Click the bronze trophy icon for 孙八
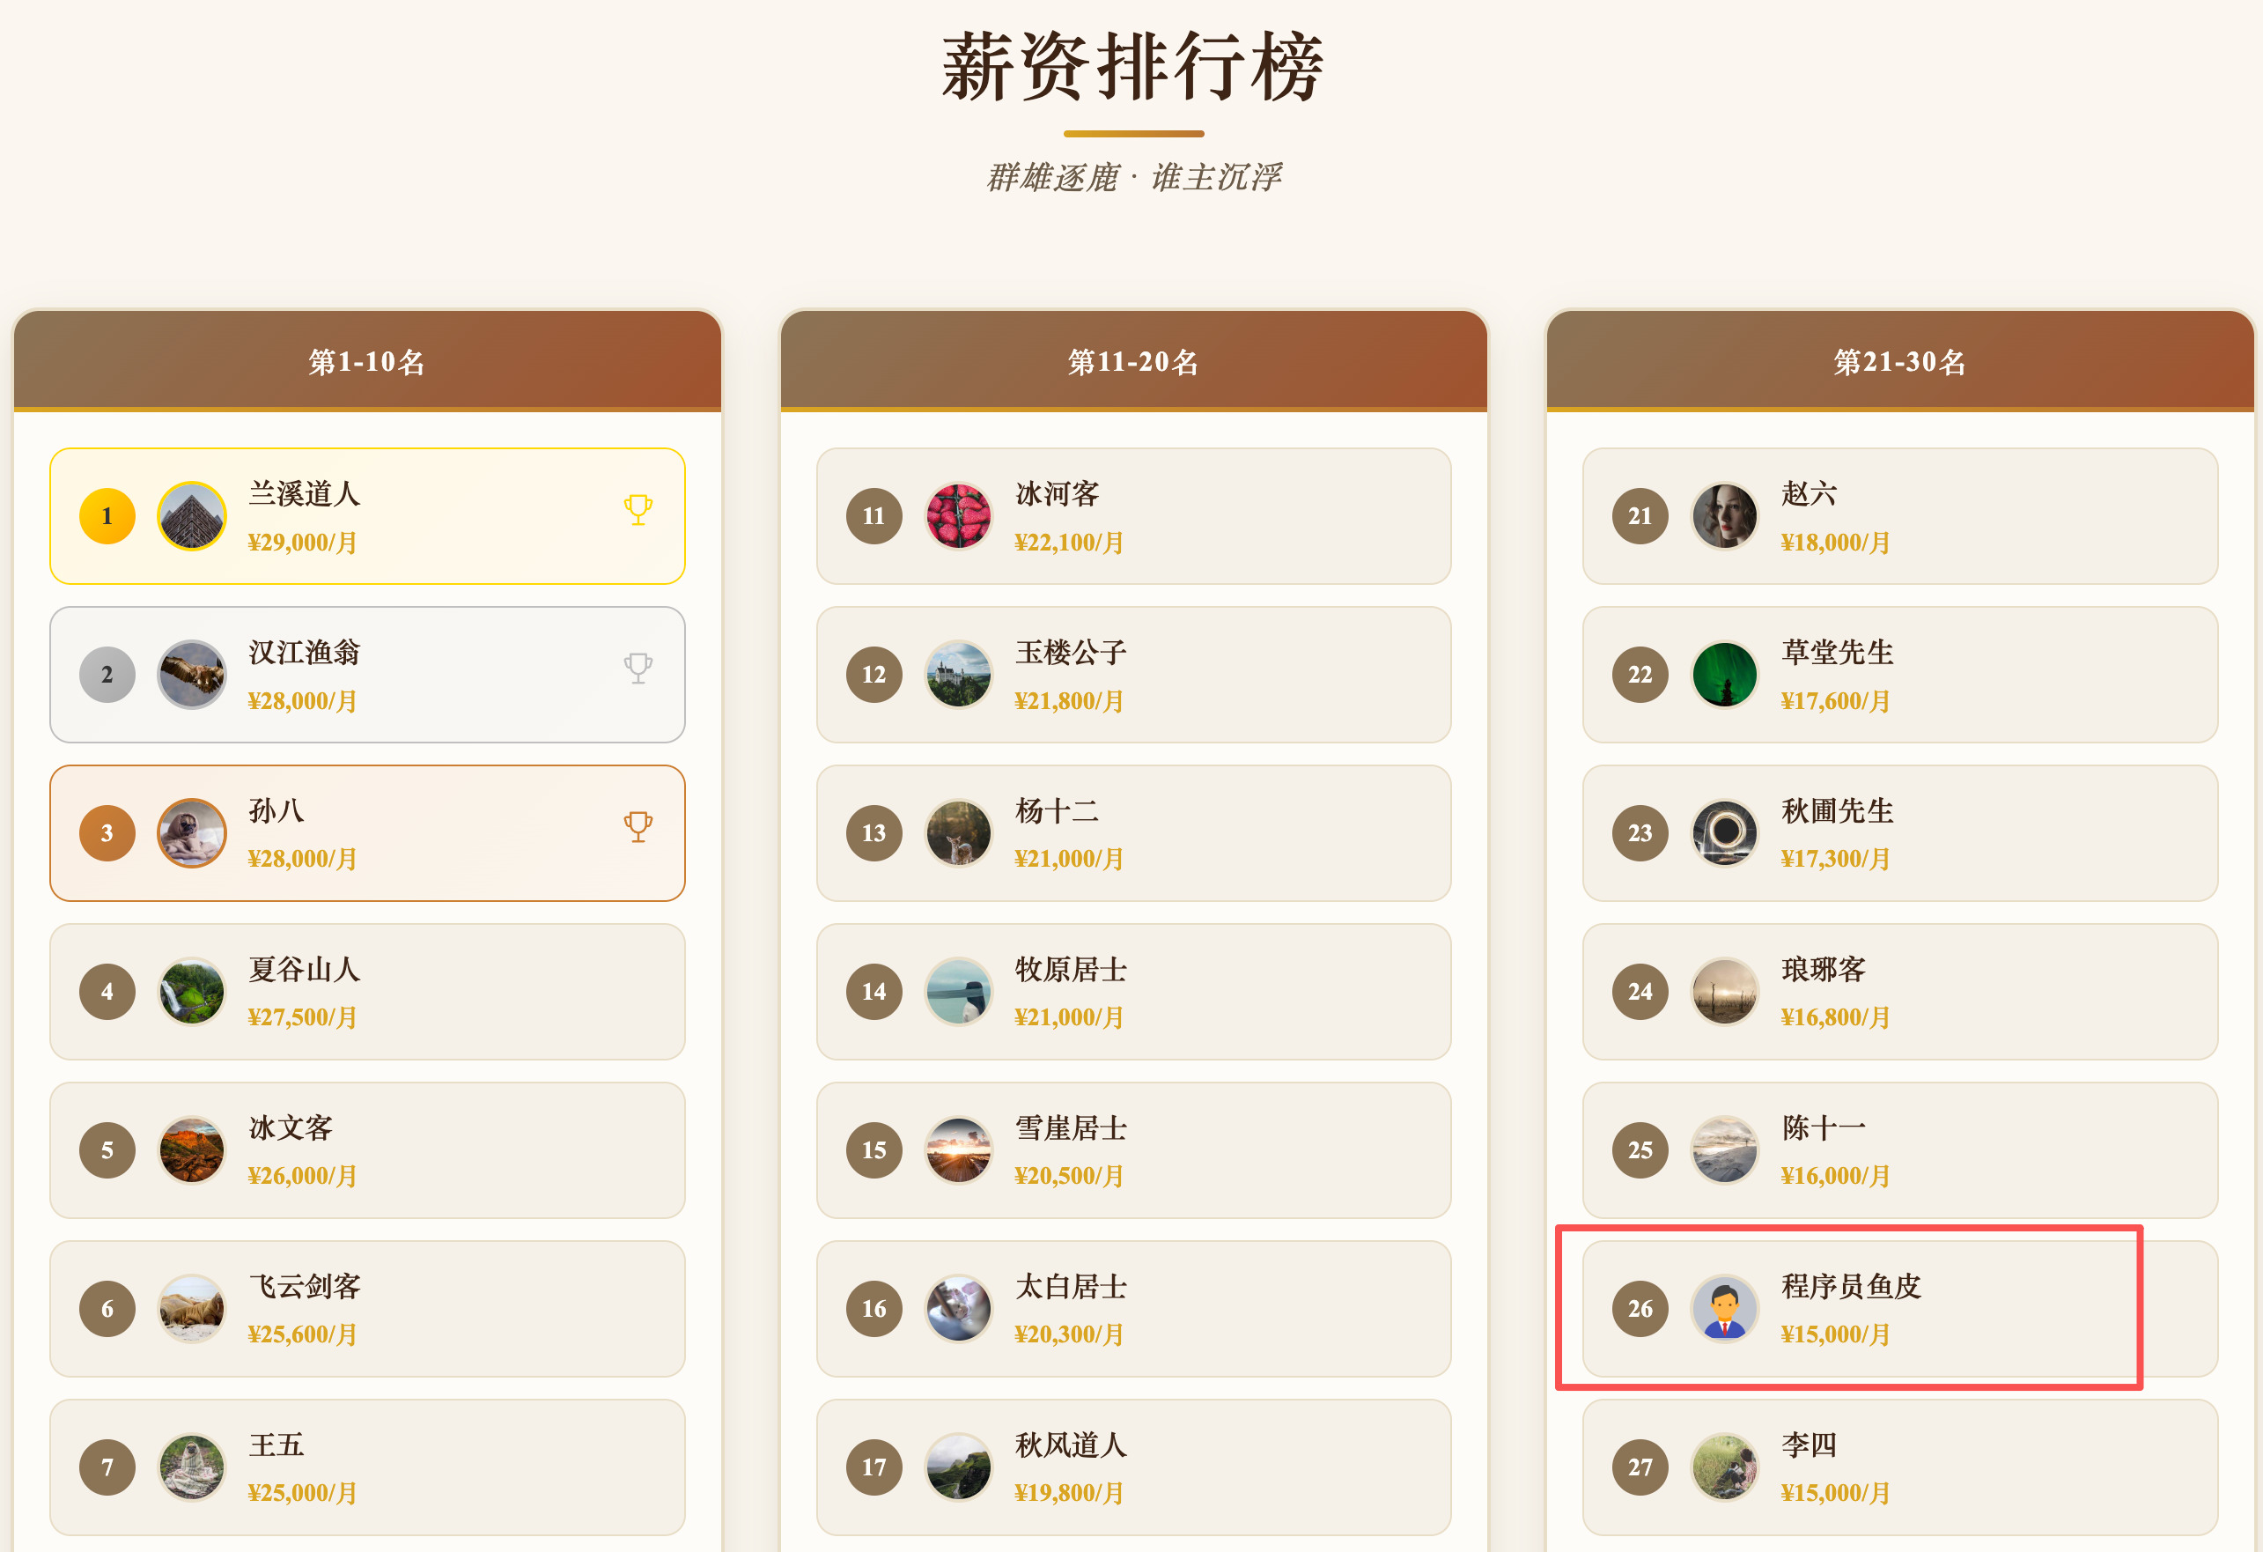Image resolution: width=2263 pixels, height=1552 pixels. click(638, 827)
